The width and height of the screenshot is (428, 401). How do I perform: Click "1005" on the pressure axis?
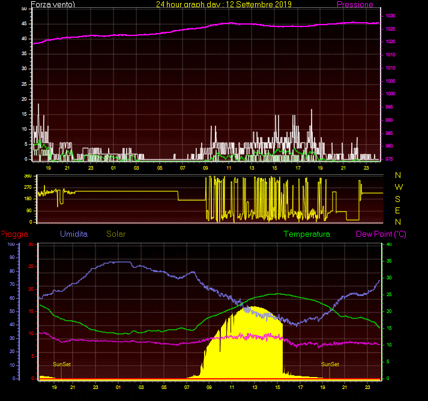[x=390, y=81]
